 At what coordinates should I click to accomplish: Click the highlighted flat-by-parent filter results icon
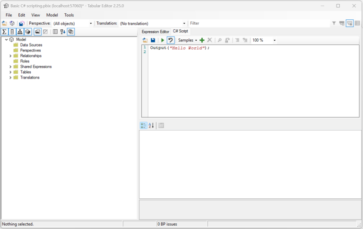350,23
